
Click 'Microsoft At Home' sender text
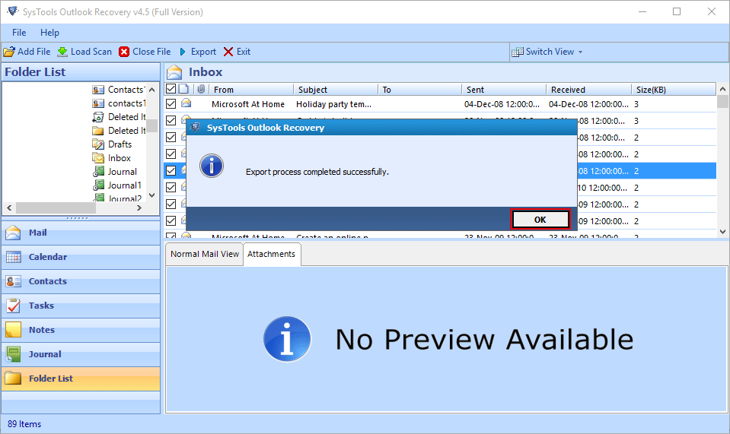click(x=247, y=104)
